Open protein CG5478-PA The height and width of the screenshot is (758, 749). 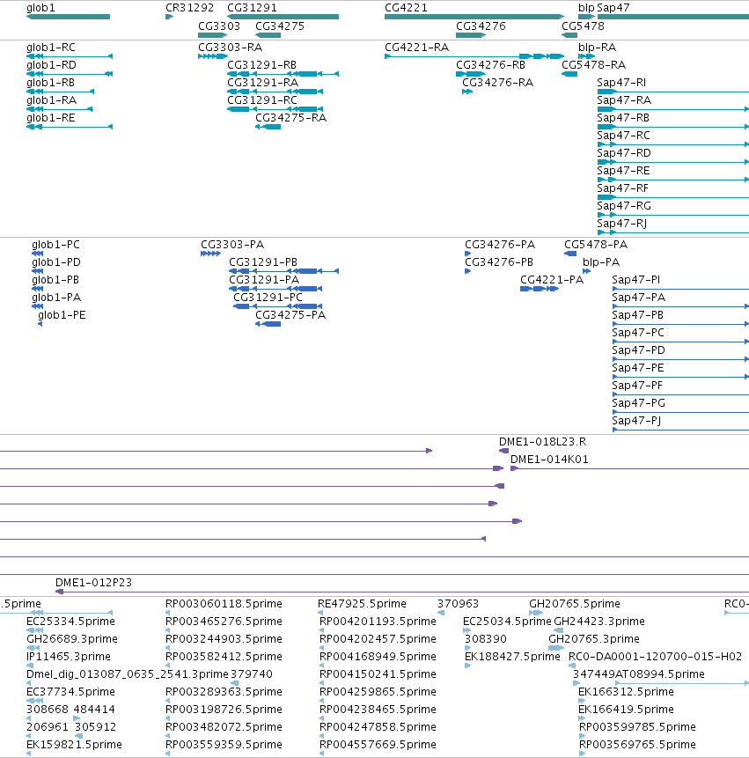(596, 245)
